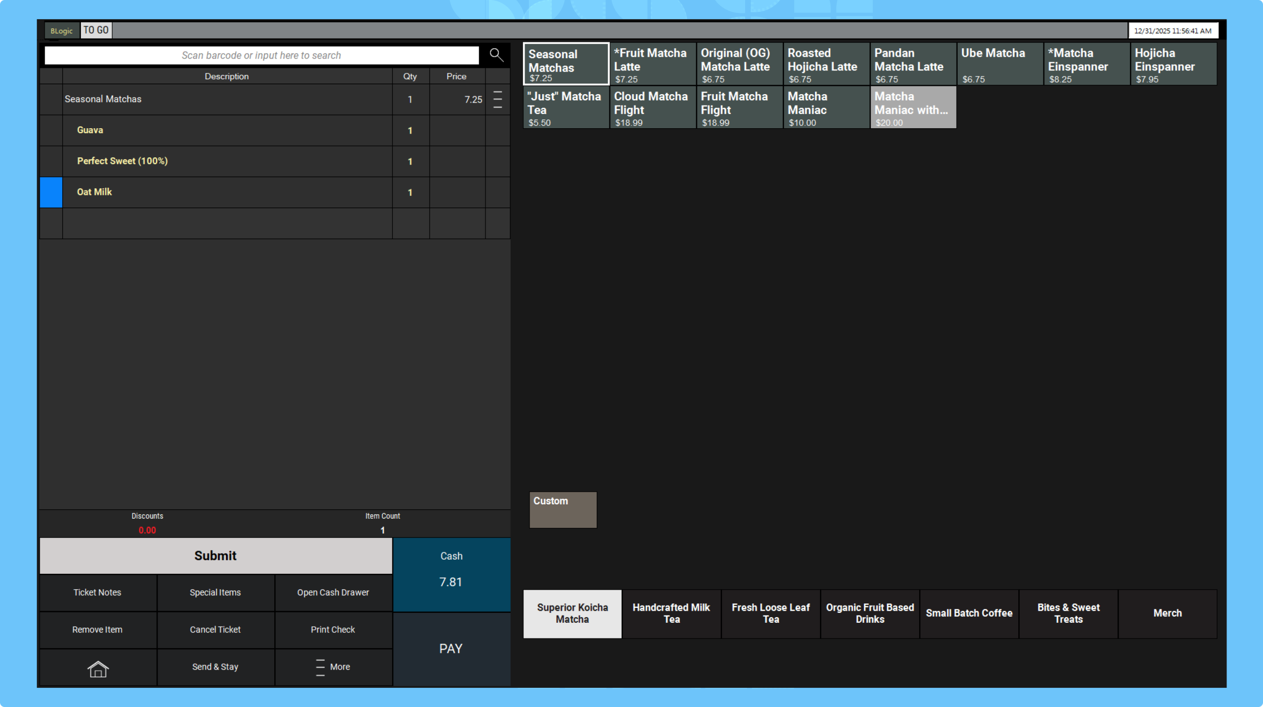
Task: Click Cancel Ticket
Action: [x=216, y=630]
